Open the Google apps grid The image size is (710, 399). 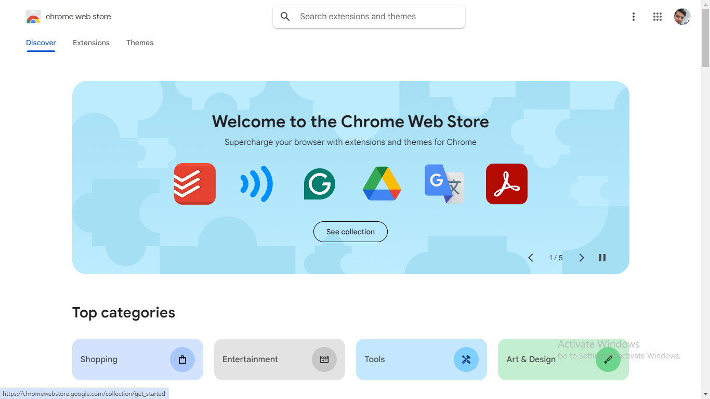tap(658, 17)
